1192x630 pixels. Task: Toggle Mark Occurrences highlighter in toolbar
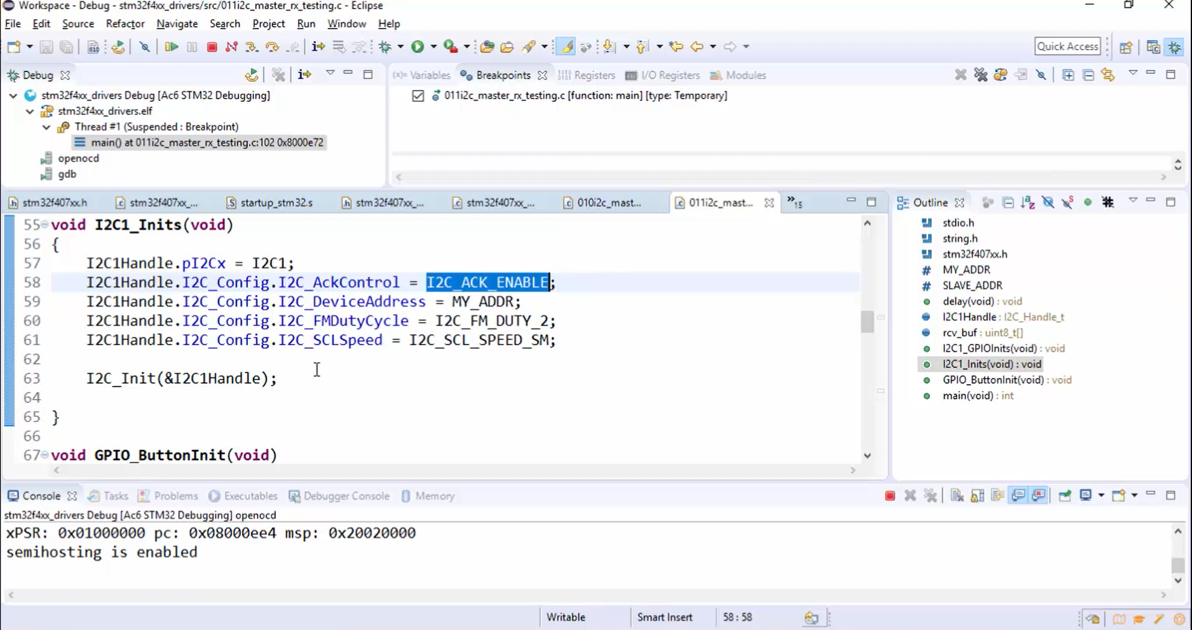(x=566, y=47)
